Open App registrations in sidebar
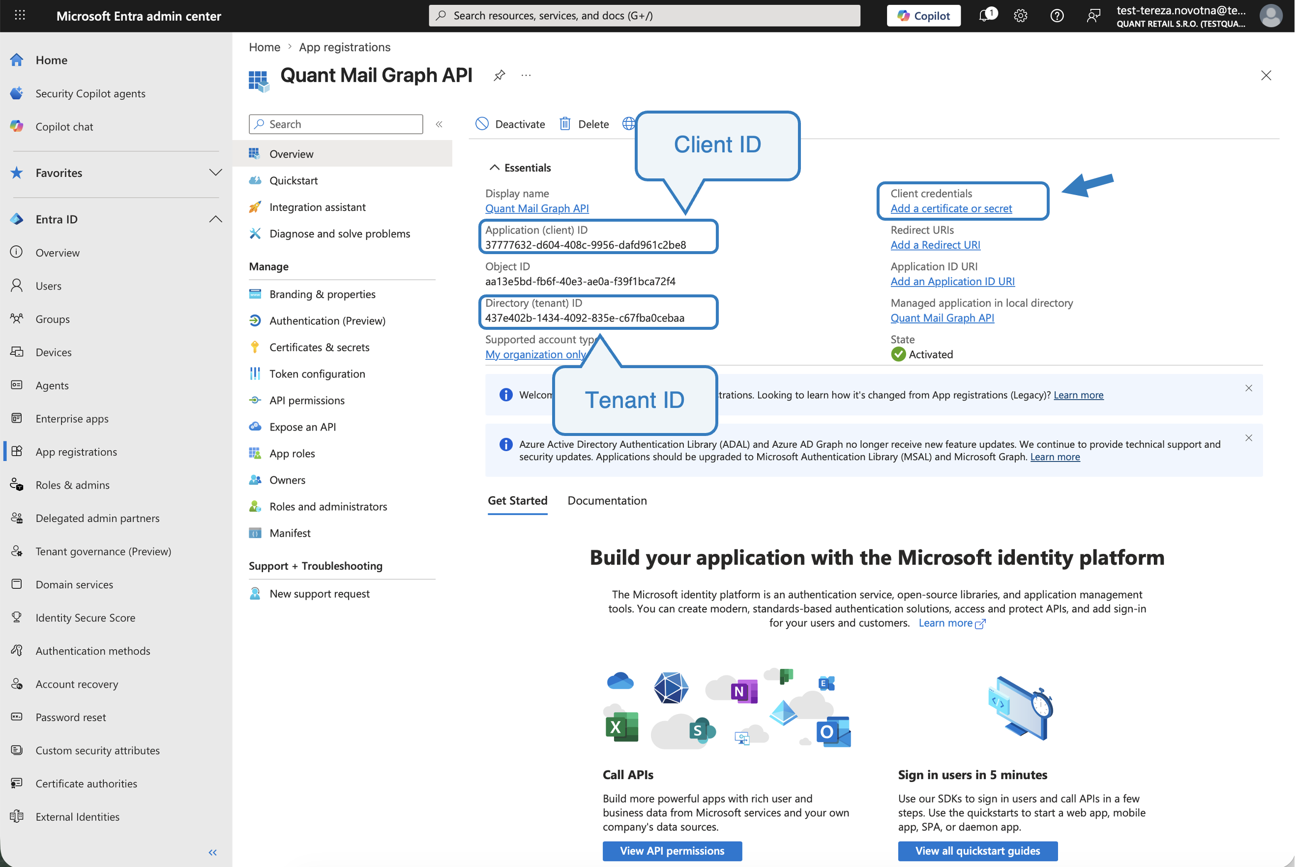Viewport: 1295px width, 867px height. point(76,452)
